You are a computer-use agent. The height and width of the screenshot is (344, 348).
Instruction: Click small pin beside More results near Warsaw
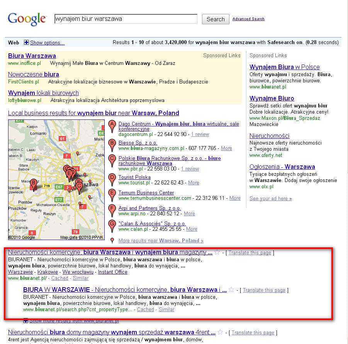click(112, 240)
